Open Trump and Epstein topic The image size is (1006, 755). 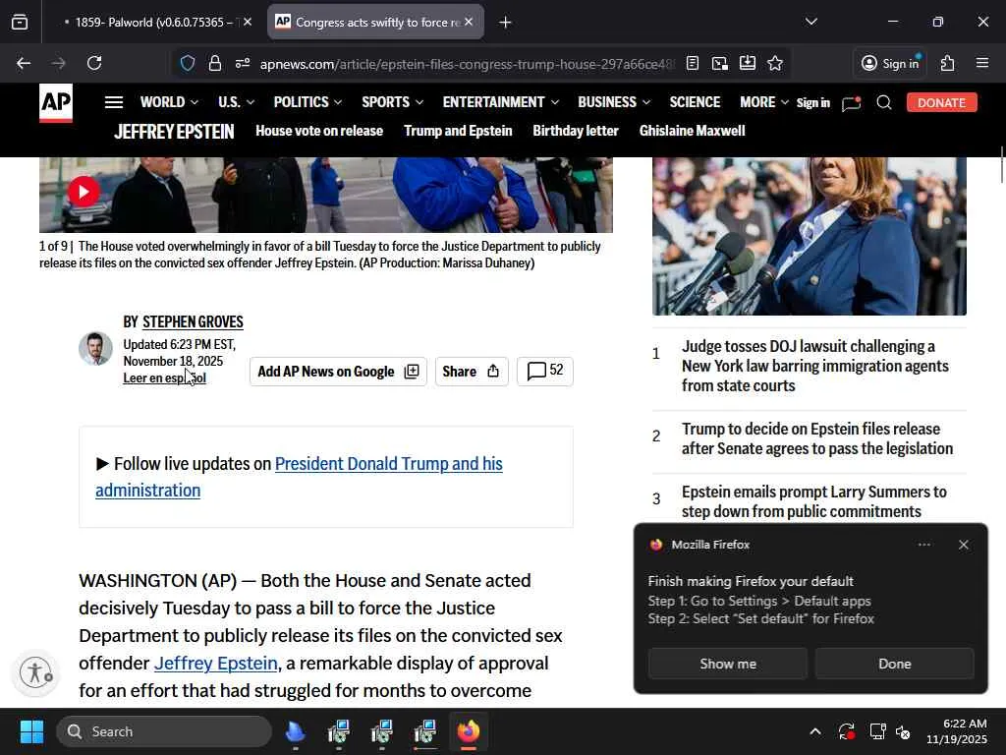pyautogui.click(x=458, y=131)
